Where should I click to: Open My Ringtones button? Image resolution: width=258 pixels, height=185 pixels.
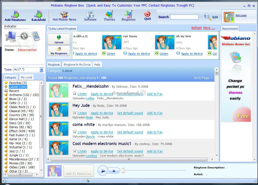(59, 51)
